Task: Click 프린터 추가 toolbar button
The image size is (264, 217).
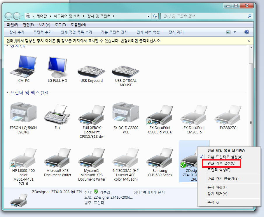Action: [43, 32]
